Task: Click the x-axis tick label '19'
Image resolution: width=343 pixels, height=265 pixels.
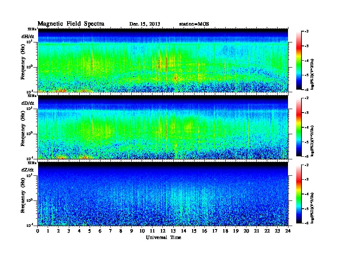Action: pos(236,231)
